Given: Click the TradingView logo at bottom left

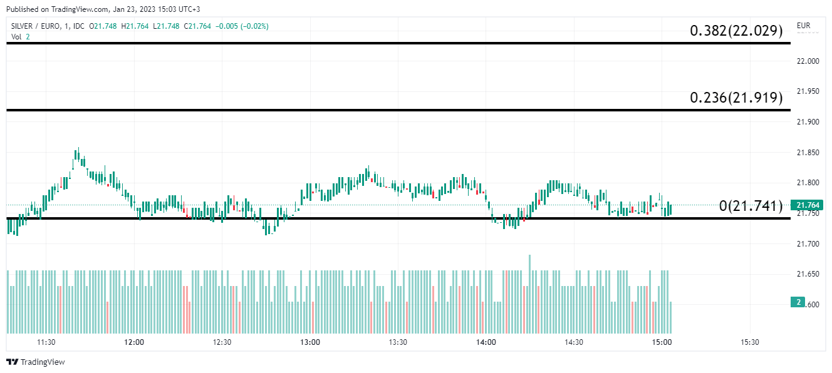Looking at the screenshot, I should [36, 362].
